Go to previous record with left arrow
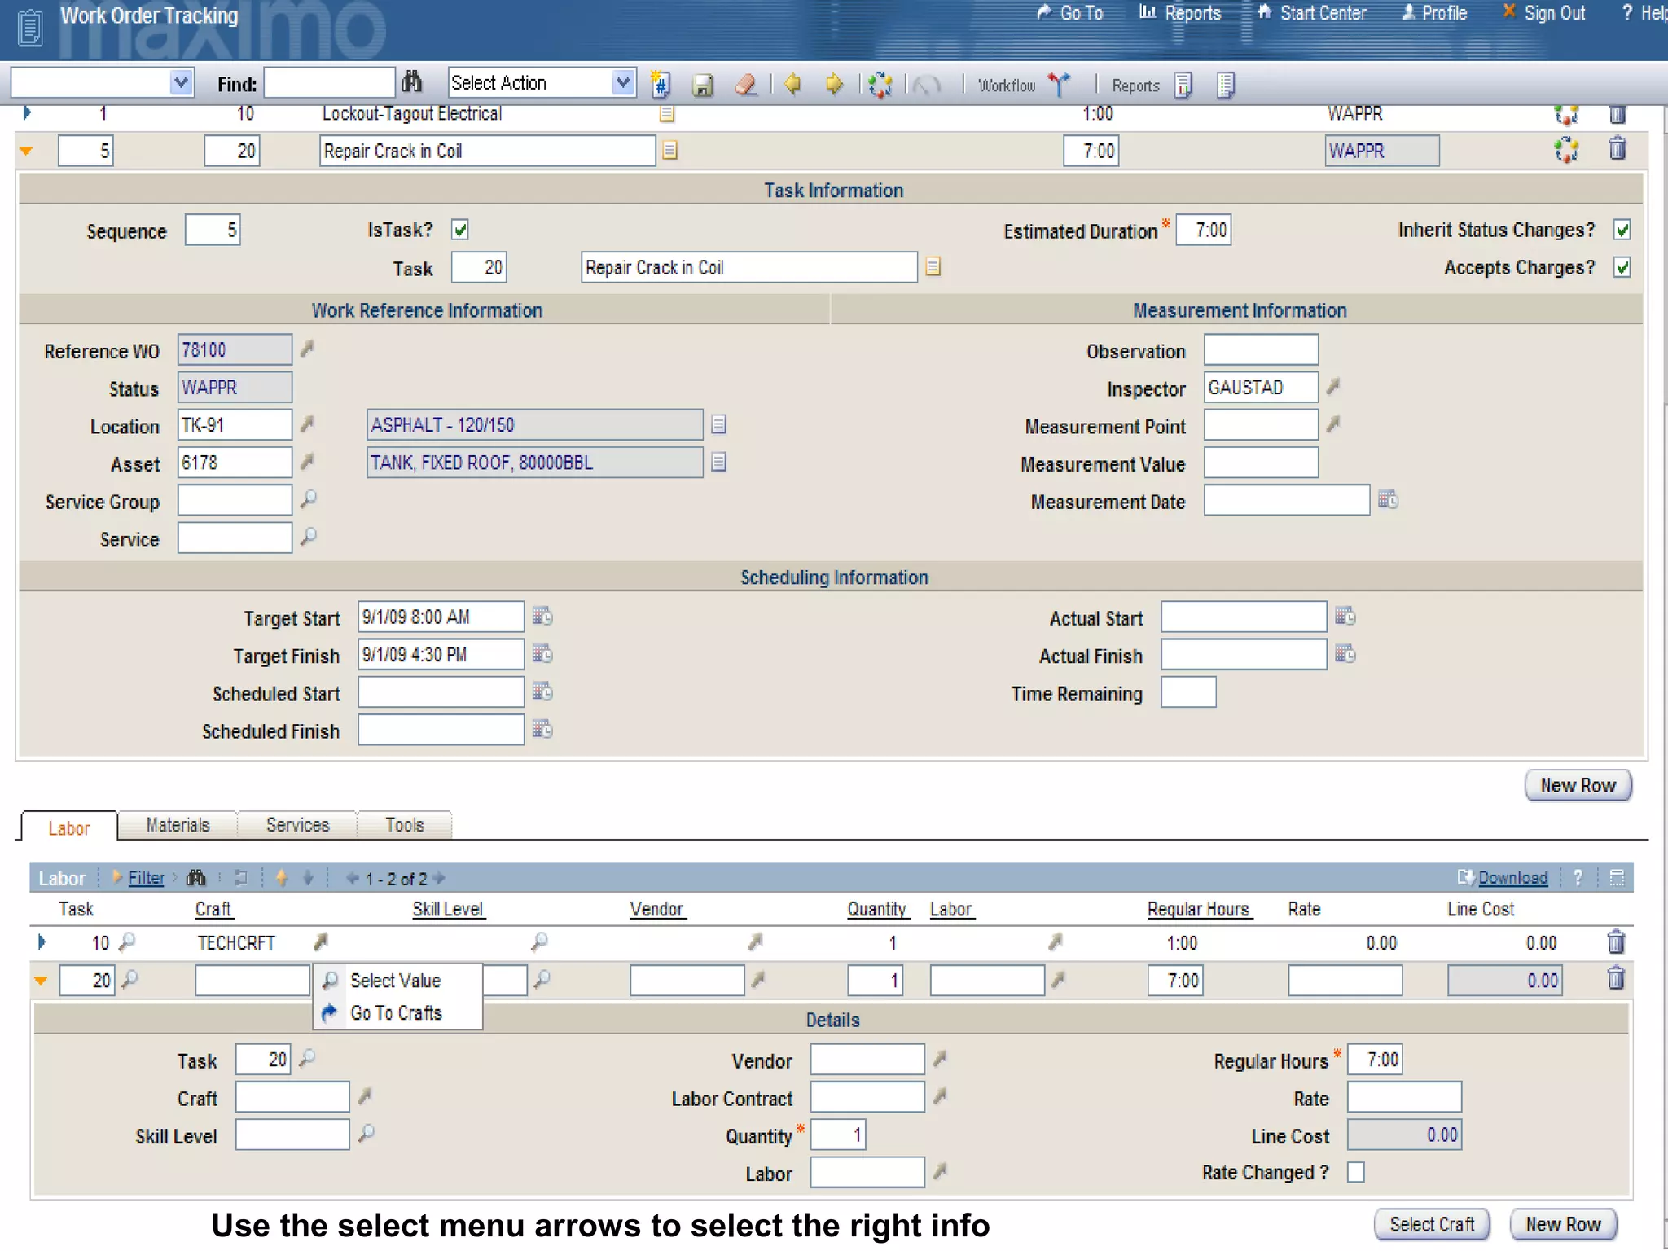Screen dimensions: 1668x1251 click(792, 84)
